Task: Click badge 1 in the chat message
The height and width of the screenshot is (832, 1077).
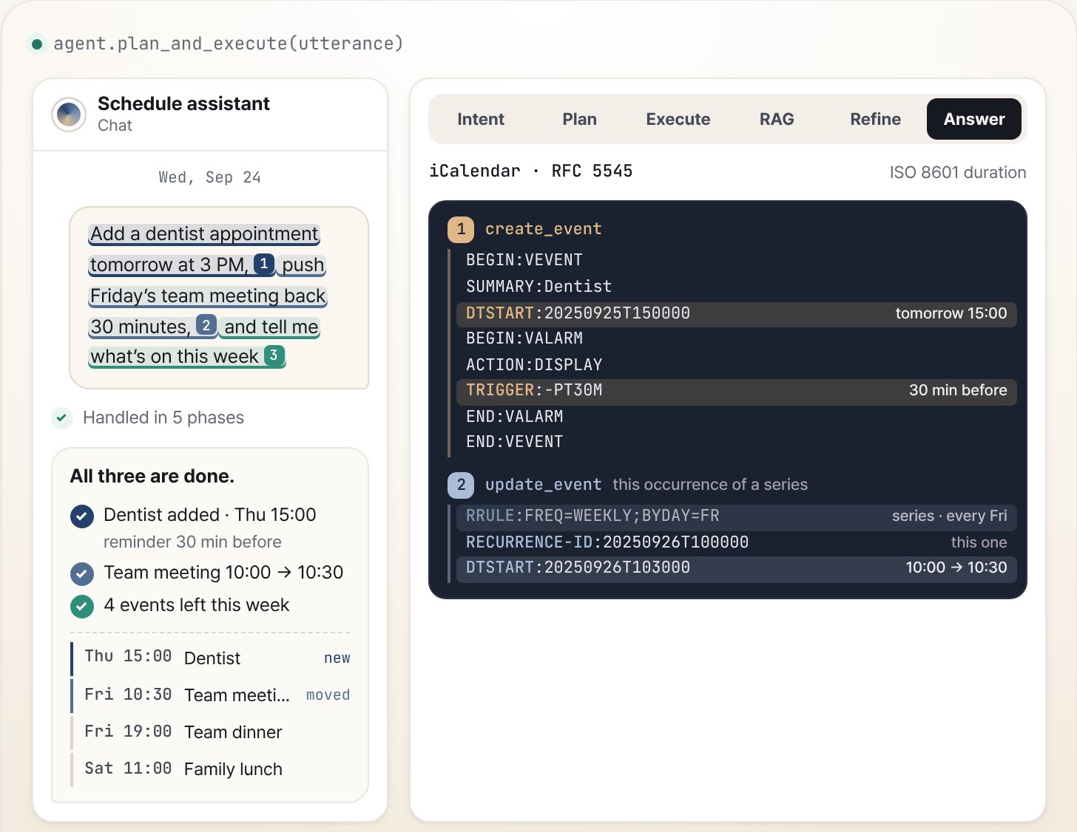Action: tap(264, 264)
